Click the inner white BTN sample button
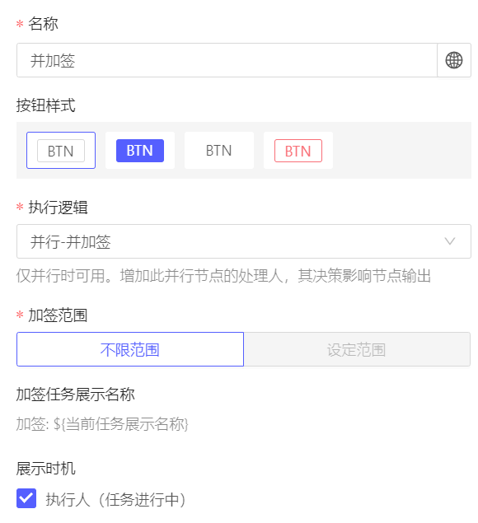478x523 pixels. [x=61, y=151]
